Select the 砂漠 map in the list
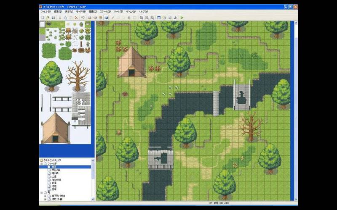 point(54,183)
